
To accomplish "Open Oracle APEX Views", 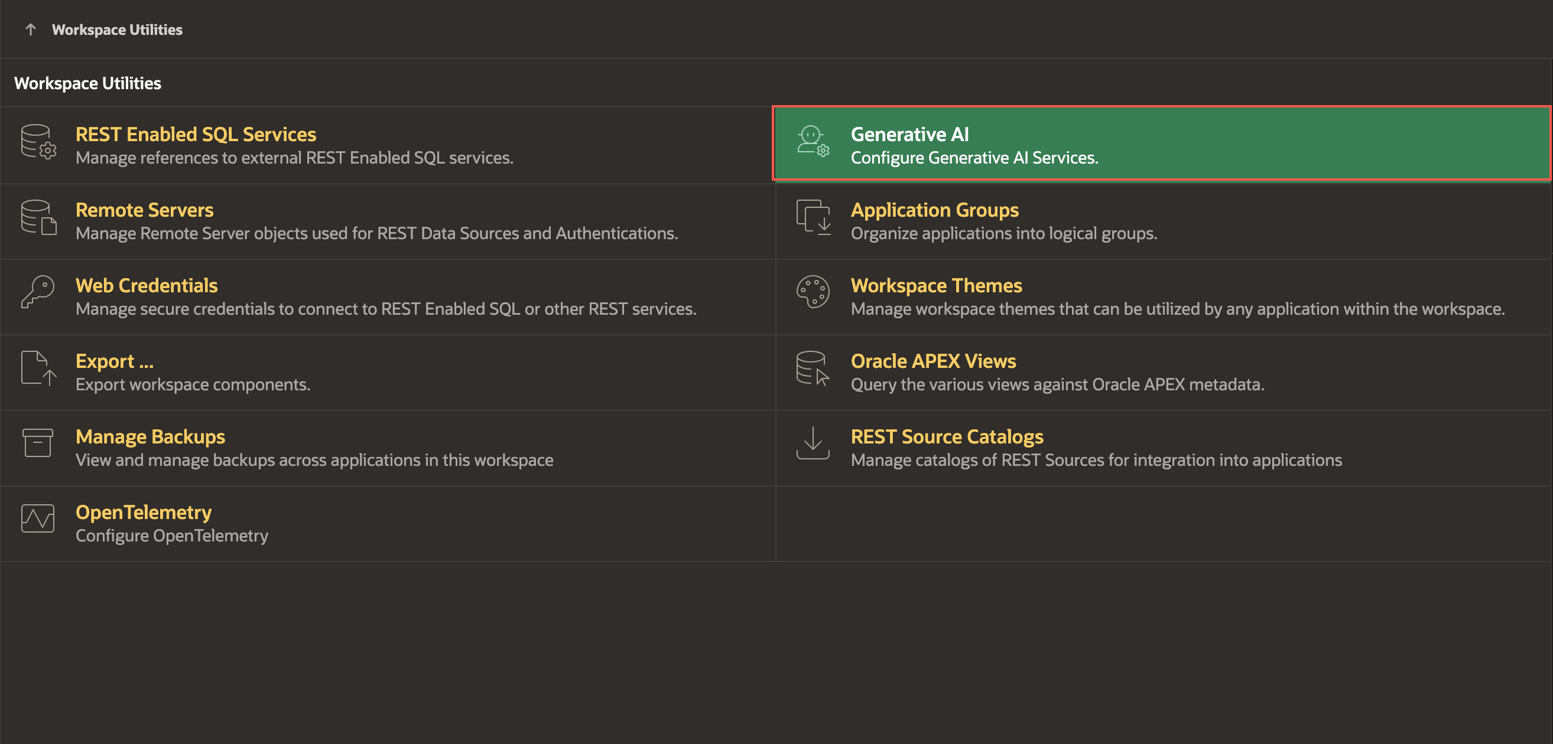I will pyautogui.click(x=933, y=361).
